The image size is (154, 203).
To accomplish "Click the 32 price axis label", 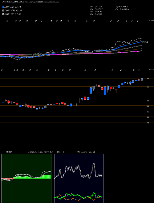I will 148,123.
